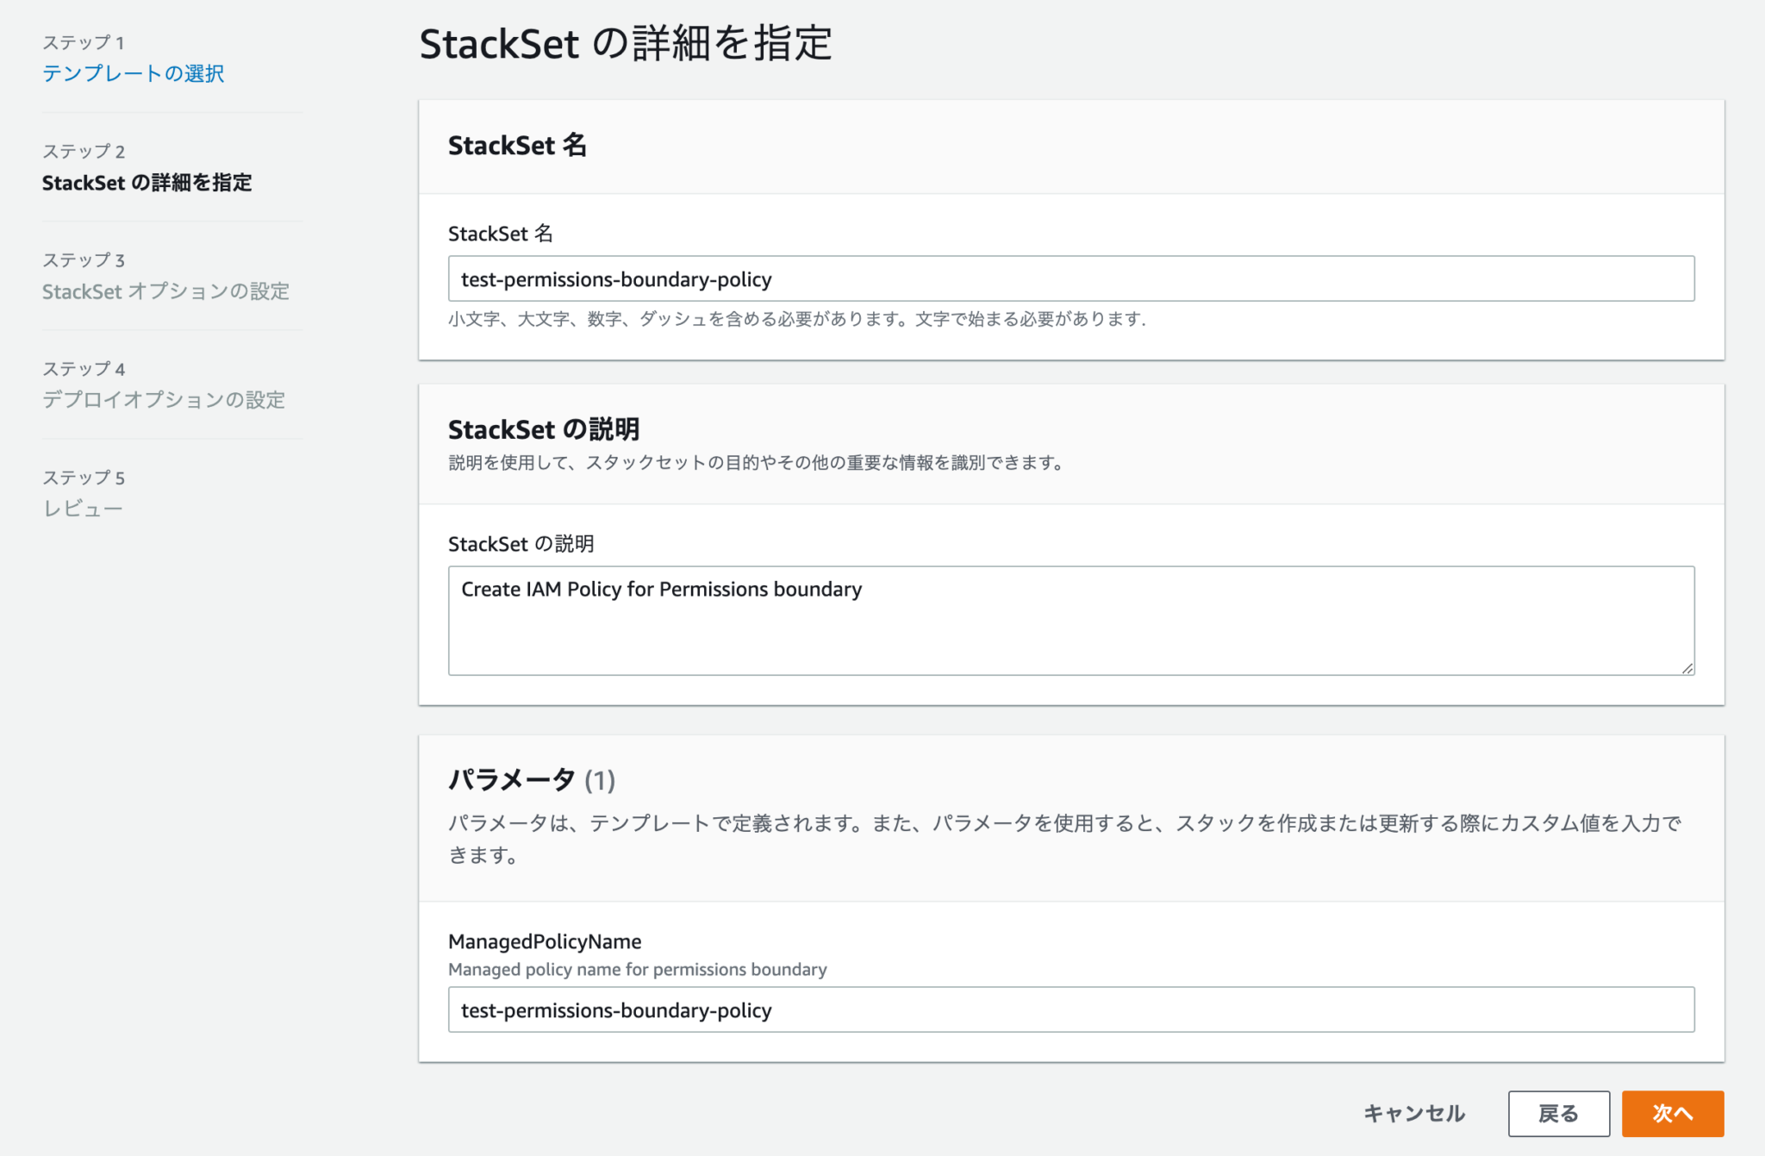The width and height of the screenshot is (1765, 1156).
Task: Click the Create IAM Policy description text
Action: [660, 589]
